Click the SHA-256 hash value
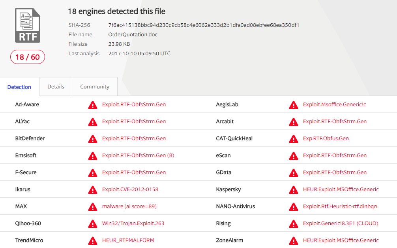 coord(204,25)
